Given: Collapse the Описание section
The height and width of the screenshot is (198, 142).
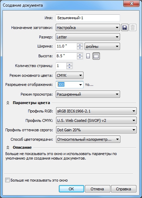Looking at the screenshot, I should tap(8, 147).
